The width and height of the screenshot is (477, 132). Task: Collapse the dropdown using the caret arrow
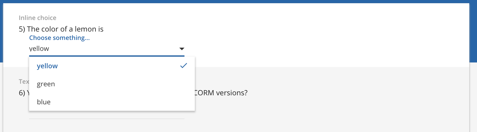[x=182, y=49]
